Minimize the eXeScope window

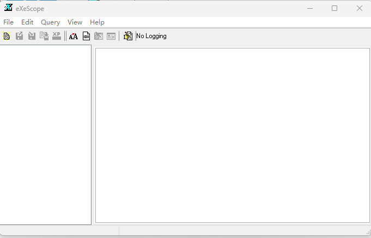point(310,9)
